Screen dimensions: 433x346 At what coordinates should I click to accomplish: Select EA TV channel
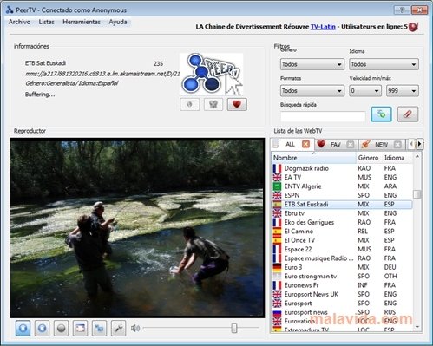click(x=342, y=177)
